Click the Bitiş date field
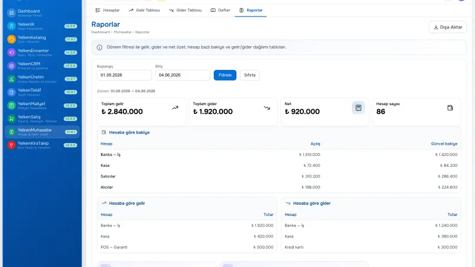 point(183,75)
